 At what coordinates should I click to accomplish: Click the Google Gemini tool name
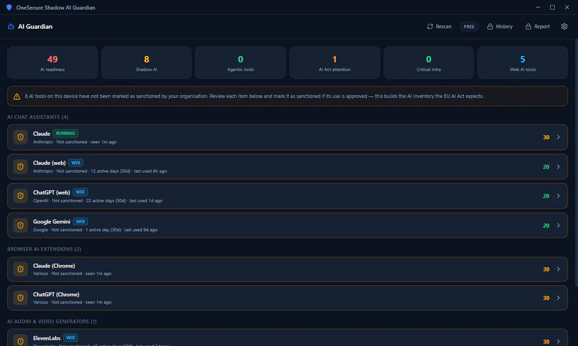click(x=52, y=222)
